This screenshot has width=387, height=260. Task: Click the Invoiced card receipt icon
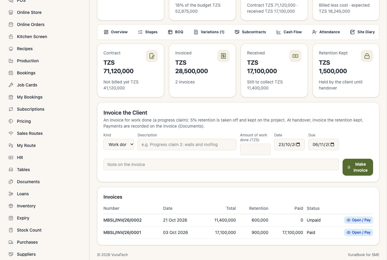click(223, 56)
